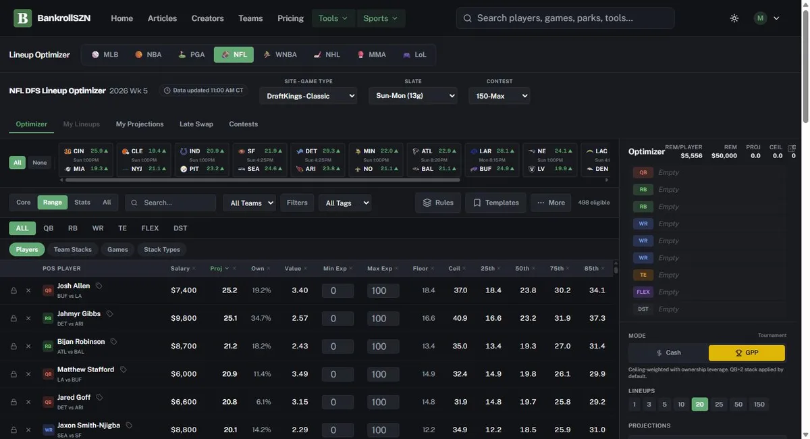Toggle the light/dark theme sun icon
The width and height of the screenshot is (810, 439).
[734, 18]
